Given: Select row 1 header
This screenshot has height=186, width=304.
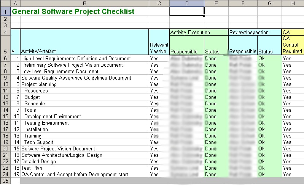Looking at the screenshot, I should tap(5, 11).
